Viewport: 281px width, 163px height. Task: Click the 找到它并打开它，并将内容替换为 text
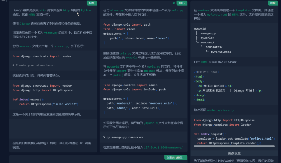[x=36, y=75]
